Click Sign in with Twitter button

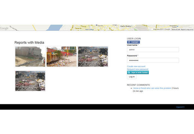pos(138,72)
